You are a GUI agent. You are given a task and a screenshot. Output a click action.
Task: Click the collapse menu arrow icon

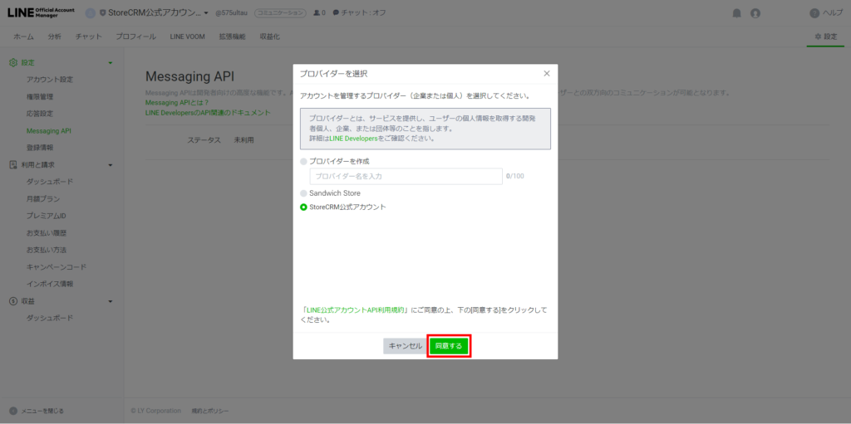pos(13,411)
